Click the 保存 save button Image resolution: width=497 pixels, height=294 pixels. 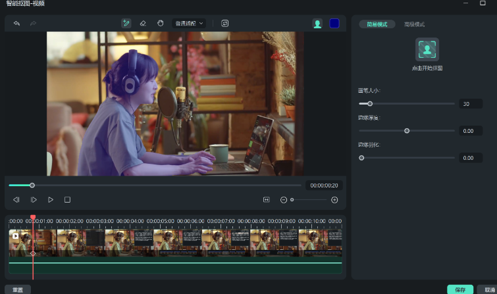pos(460,289)
